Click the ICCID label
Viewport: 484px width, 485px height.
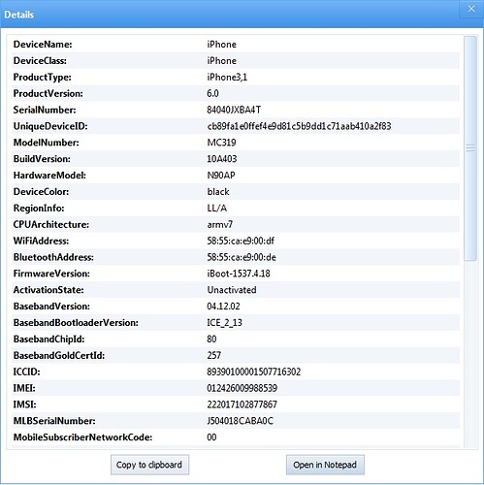26,372
